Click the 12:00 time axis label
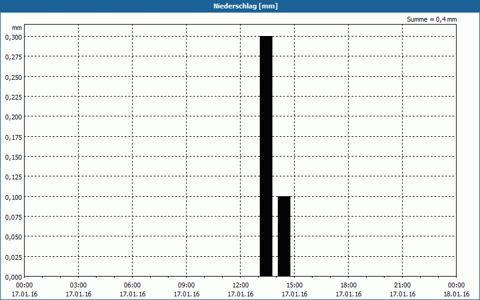 click(241, 286)
